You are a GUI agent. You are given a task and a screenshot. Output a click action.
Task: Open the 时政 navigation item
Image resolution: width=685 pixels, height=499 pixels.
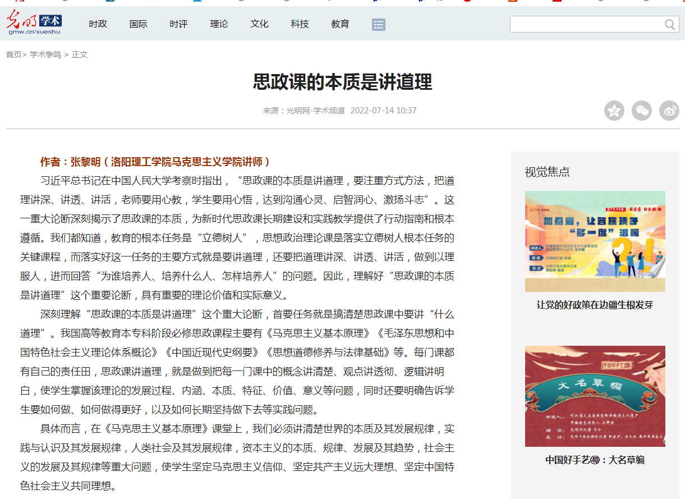[98, 24]
